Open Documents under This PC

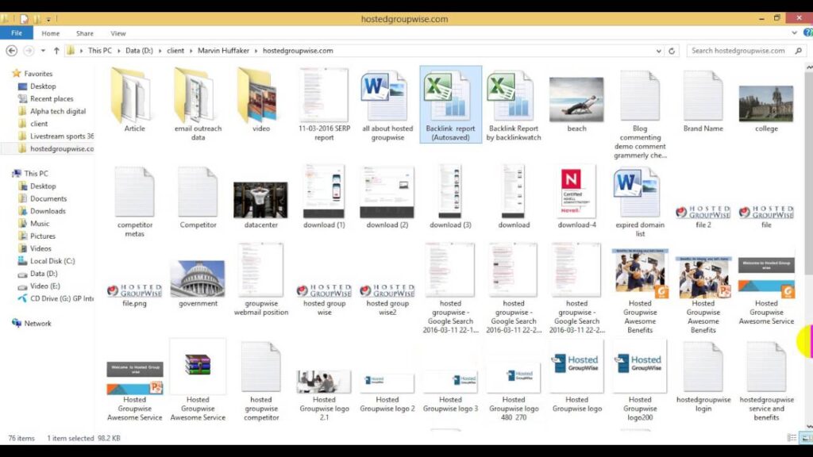(x=48, y=198)
